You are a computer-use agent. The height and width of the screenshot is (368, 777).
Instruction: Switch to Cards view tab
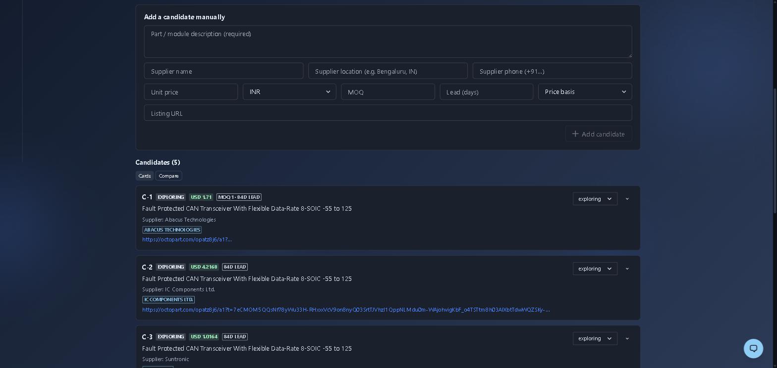(145, 176)
